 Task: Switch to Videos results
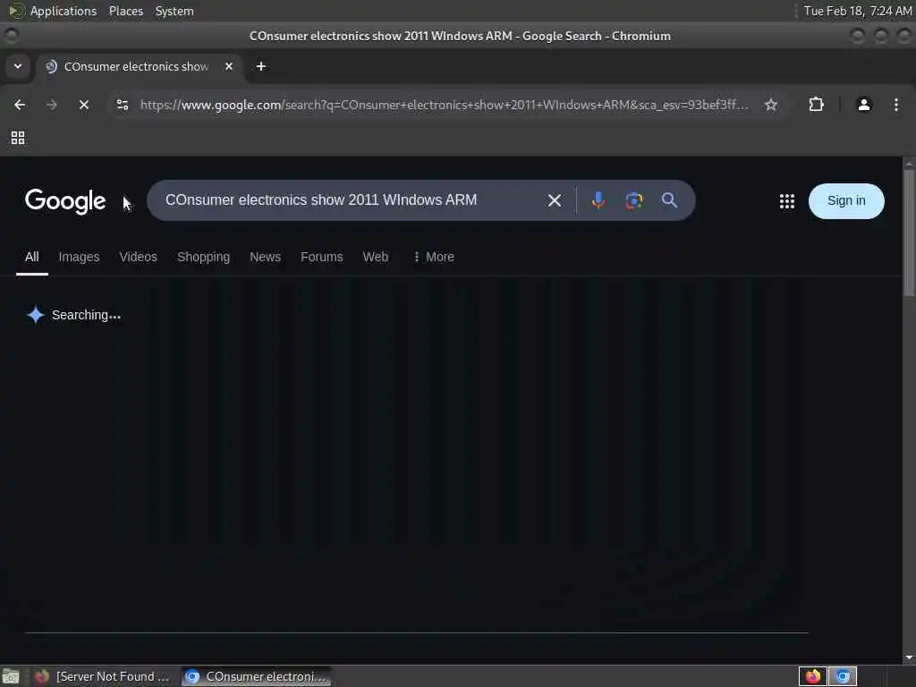[x=138, y=257]
